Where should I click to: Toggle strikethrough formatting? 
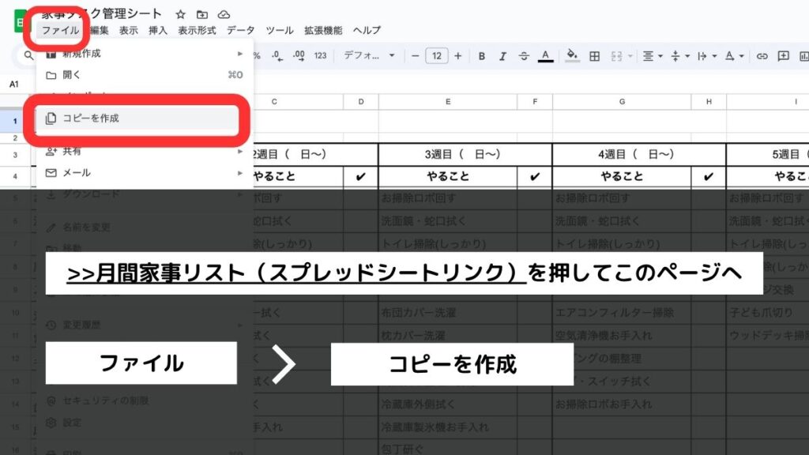pyautogui.click(x=524, y=56)
